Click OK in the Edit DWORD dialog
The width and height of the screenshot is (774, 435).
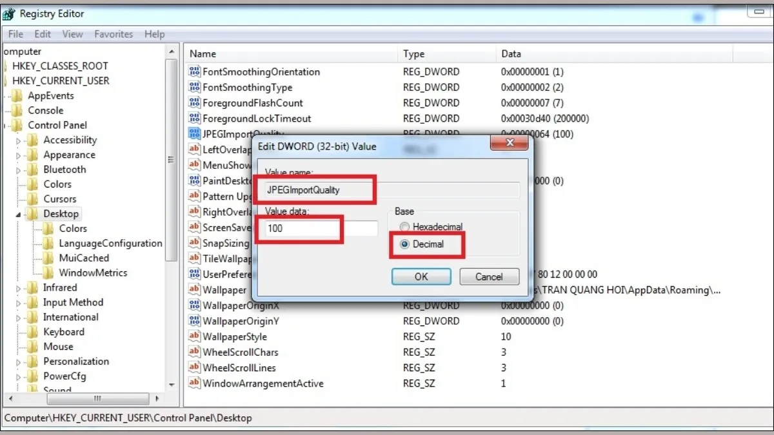point(421,276)
